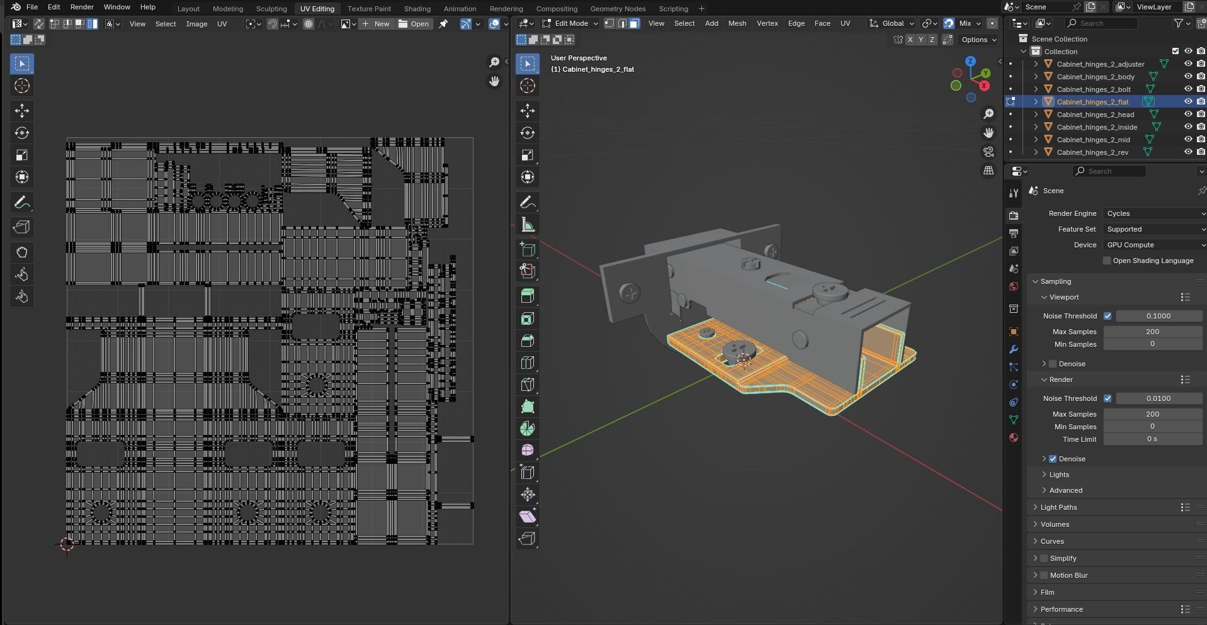Switch to the Shading workspace tab
Viewport: 1207px width, 625px height.
click(417, 9)
